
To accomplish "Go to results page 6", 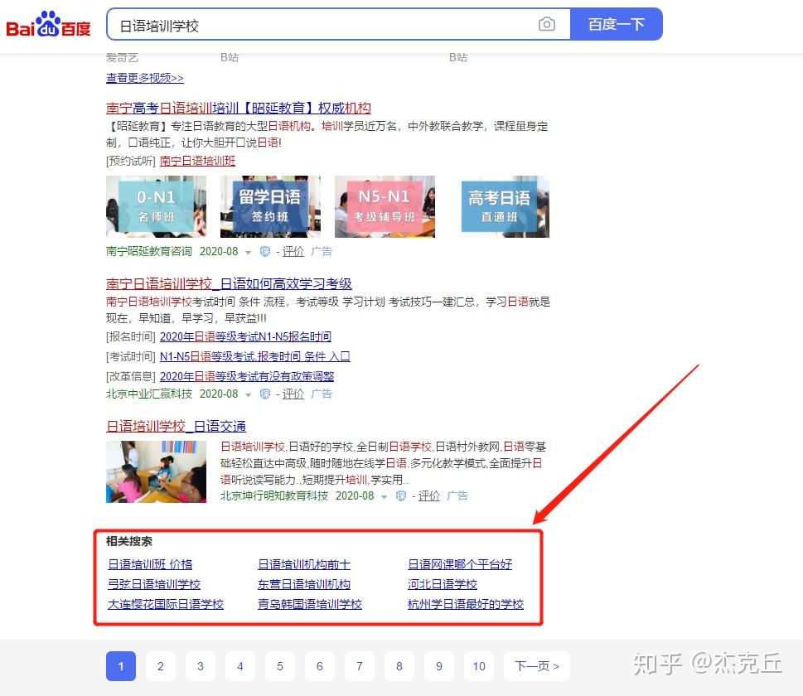I will point(320,666).
